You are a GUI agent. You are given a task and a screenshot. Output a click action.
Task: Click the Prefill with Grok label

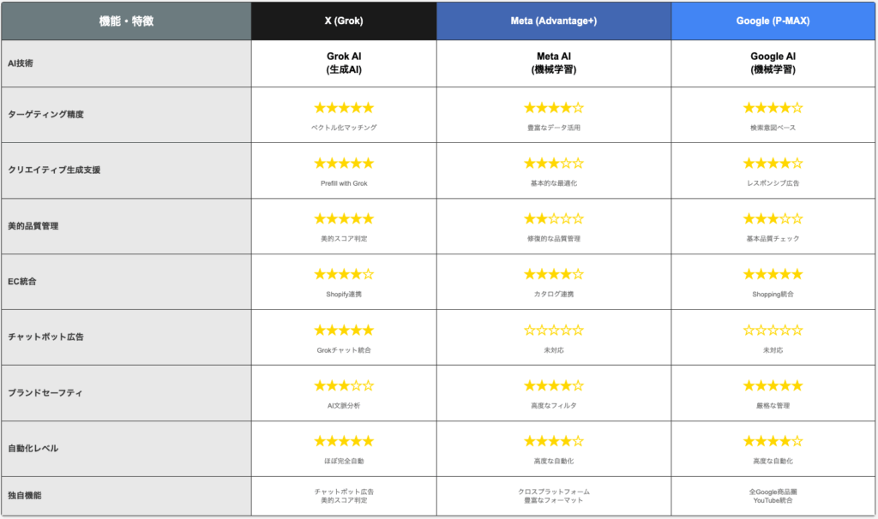pos(344,183)
